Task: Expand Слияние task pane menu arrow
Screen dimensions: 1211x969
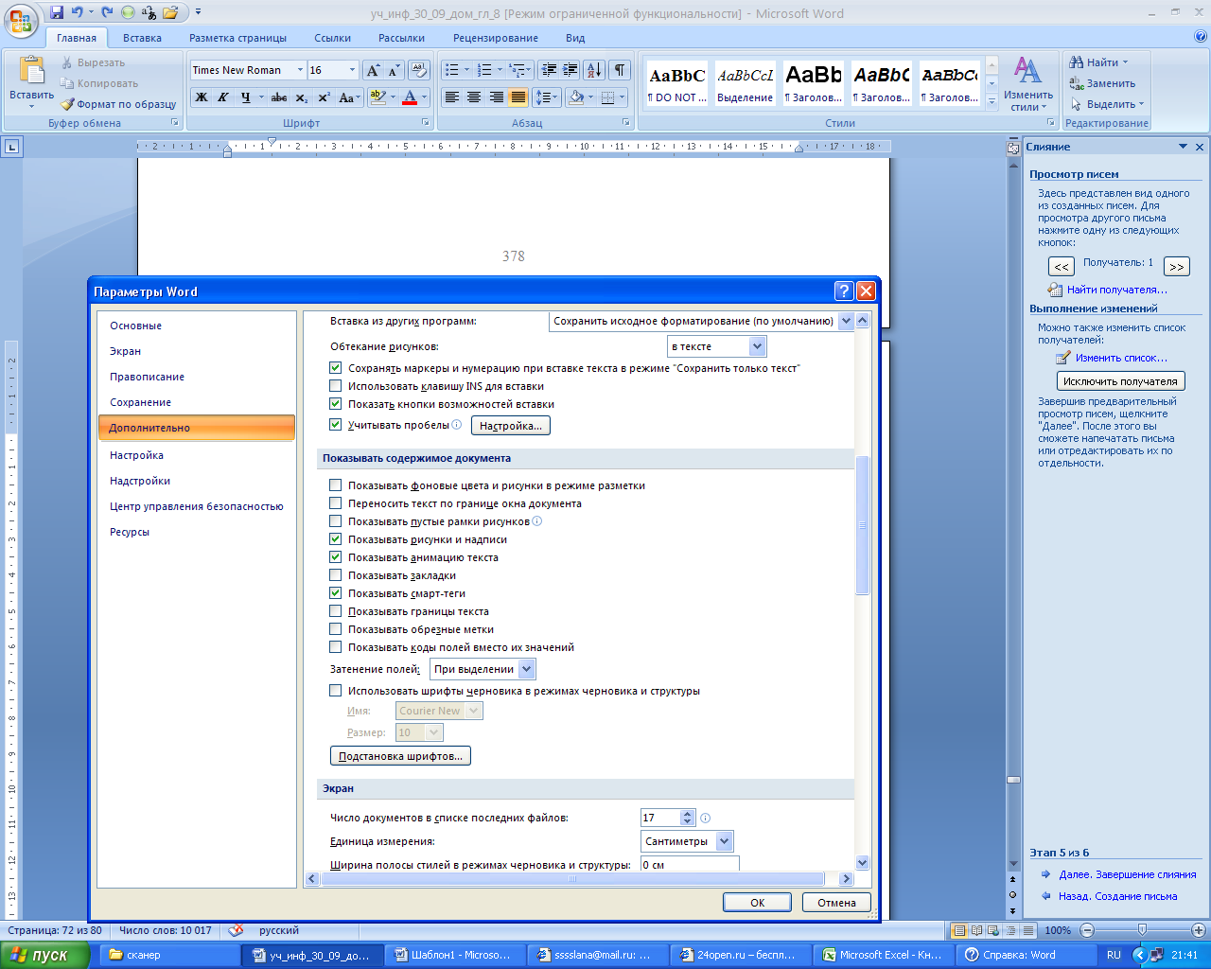Action: click(x=1183, y=147)
